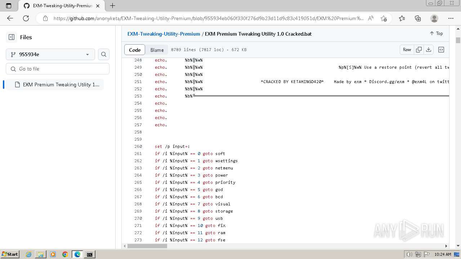Viewport: 461px width, 259px height.
Task: Click the 'goto storage' code line
Action: (x=194, y=211)
